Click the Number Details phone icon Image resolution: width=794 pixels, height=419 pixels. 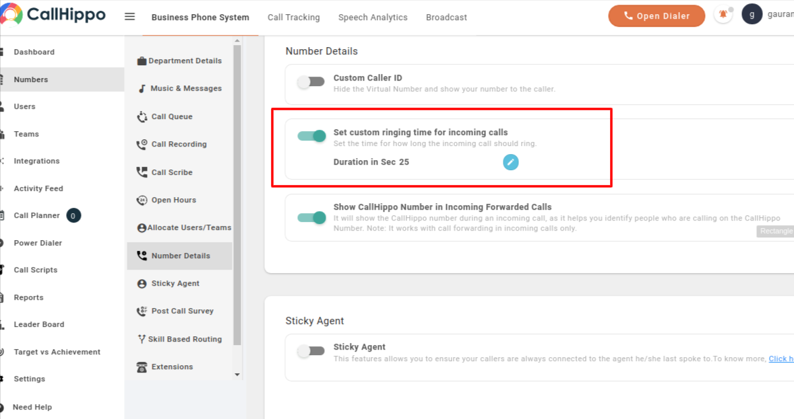pyautogui.click(x=142, y=256)
